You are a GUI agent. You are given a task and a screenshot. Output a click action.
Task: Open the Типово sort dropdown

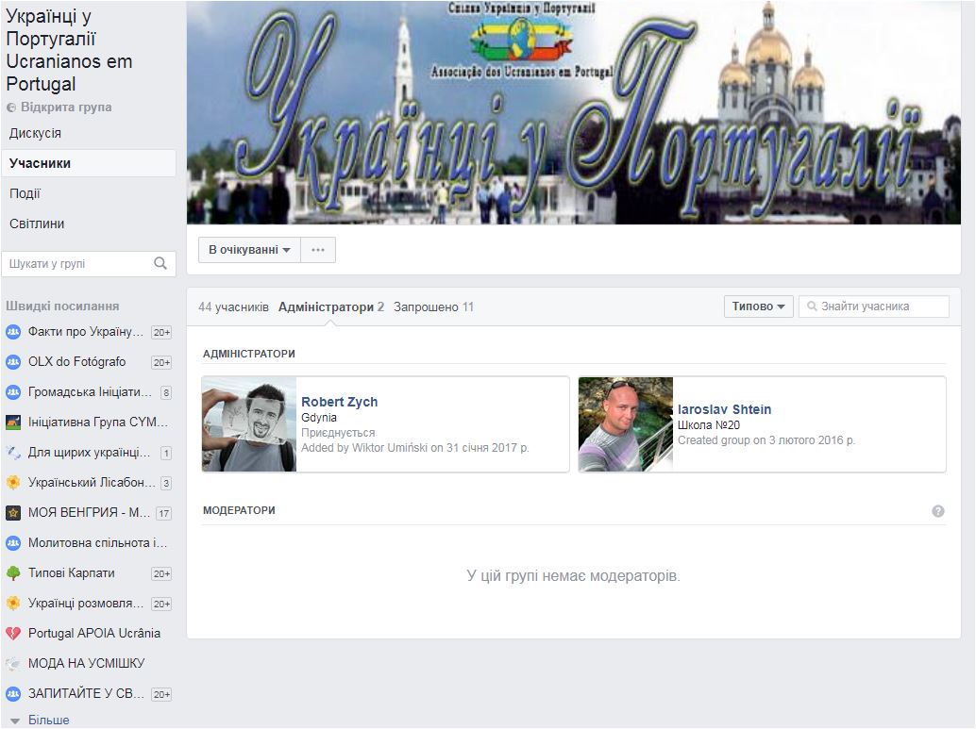[758, 307]
